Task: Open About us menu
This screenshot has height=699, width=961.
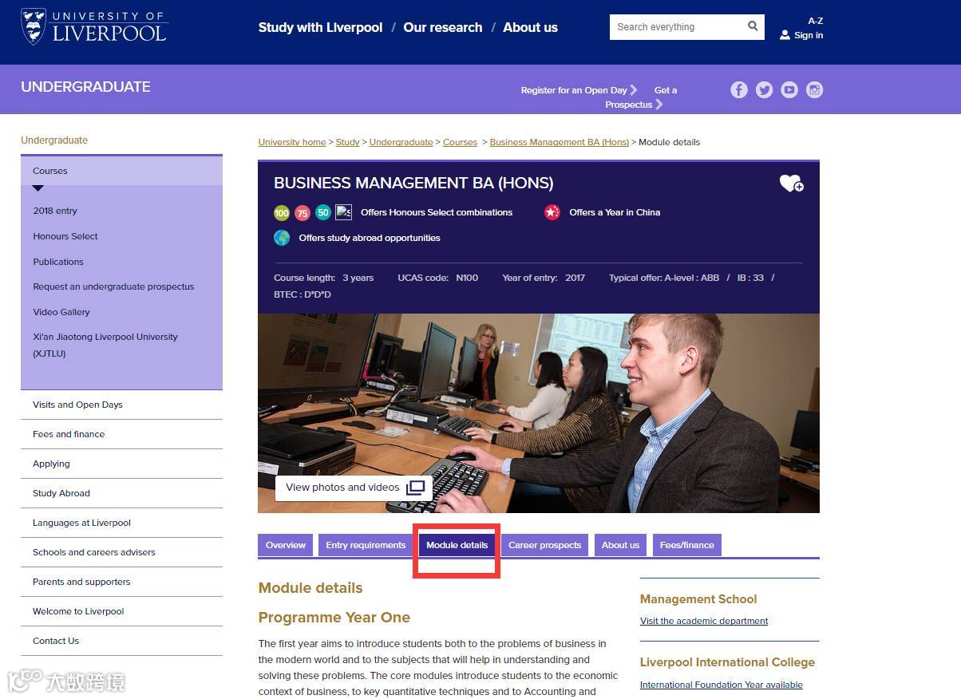Action: click(x=530, y=27)
